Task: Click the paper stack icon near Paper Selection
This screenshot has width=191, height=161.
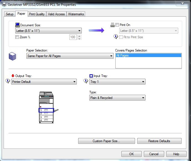Action: (12, 56)
